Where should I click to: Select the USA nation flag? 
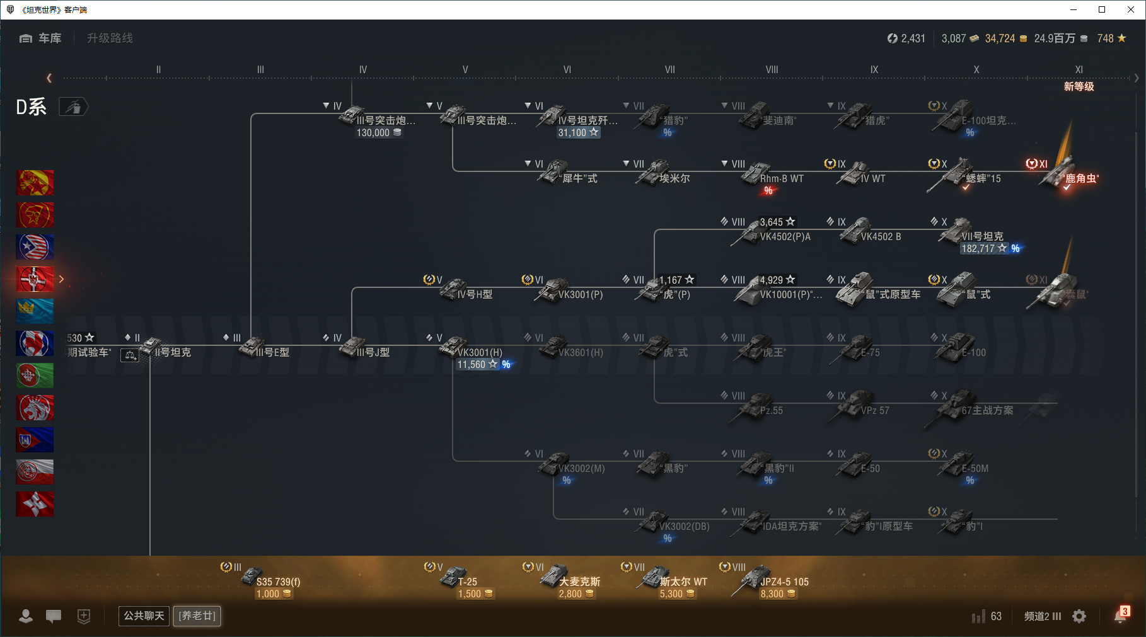[35, 247]
